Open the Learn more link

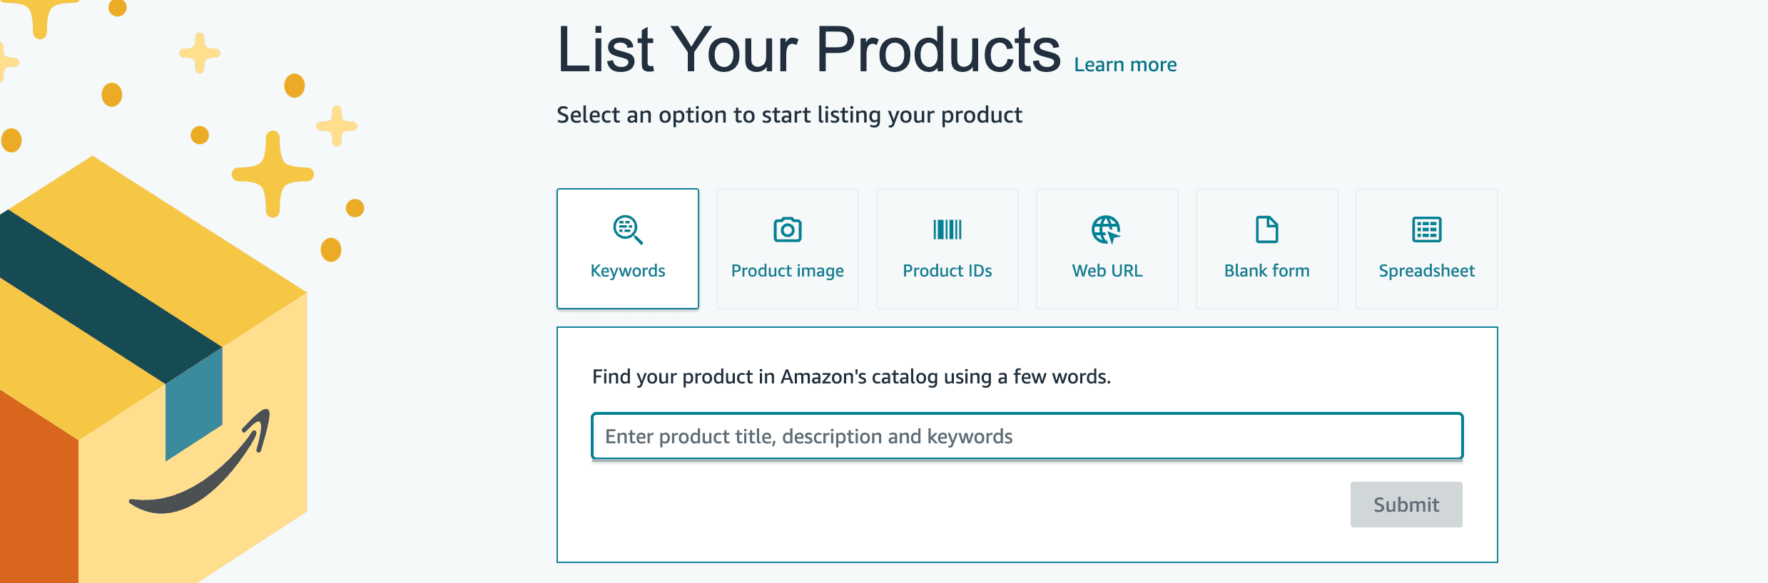coord(1124,64)
